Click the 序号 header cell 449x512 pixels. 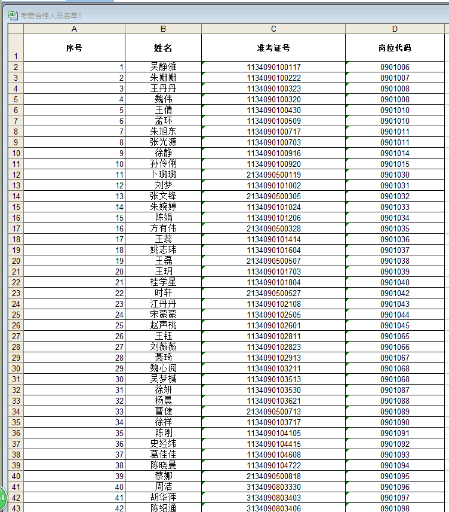75,48
